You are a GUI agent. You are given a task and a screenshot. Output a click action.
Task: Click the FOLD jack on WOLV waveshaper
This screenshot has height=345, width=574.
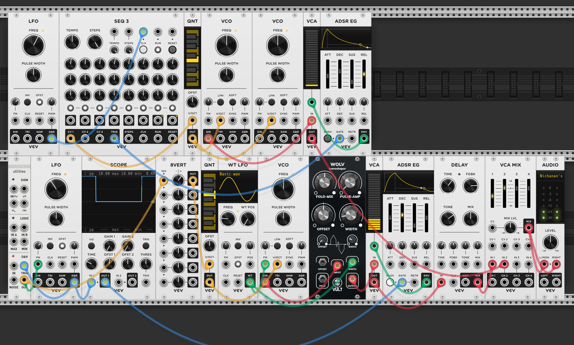point(322,279)
